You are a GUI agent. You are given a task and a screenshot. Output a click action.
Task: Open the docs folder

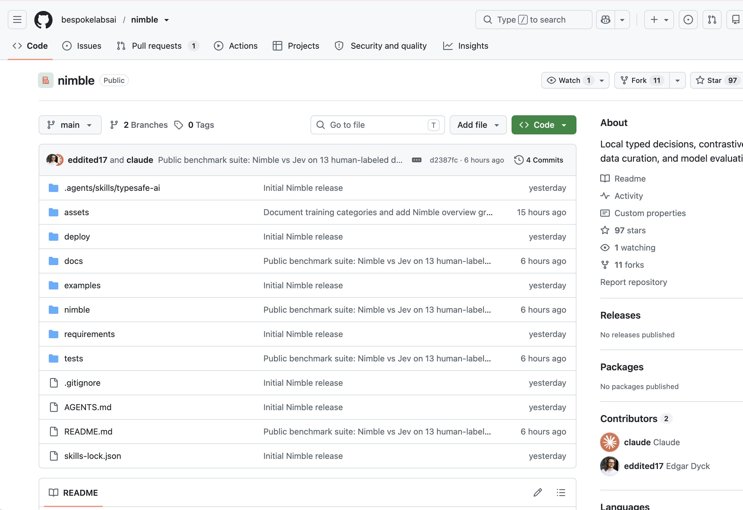tap(73, 261)
